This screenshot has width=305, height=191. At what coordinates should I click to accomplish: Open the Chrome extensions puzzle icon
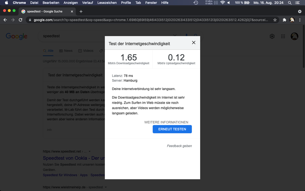point(284,20)
